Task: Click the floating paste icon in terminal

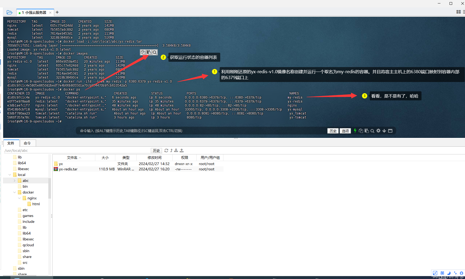Action: pos(149,52)
